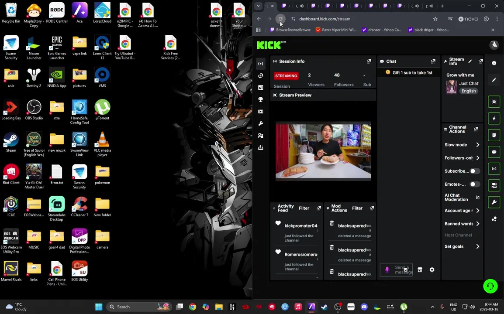Open black driger Yahoo bookmark
This screenshot has width=504, height=314.
coord(428,30)
